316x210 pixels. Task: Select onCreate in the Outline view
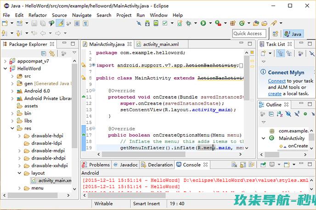(298, 146)
